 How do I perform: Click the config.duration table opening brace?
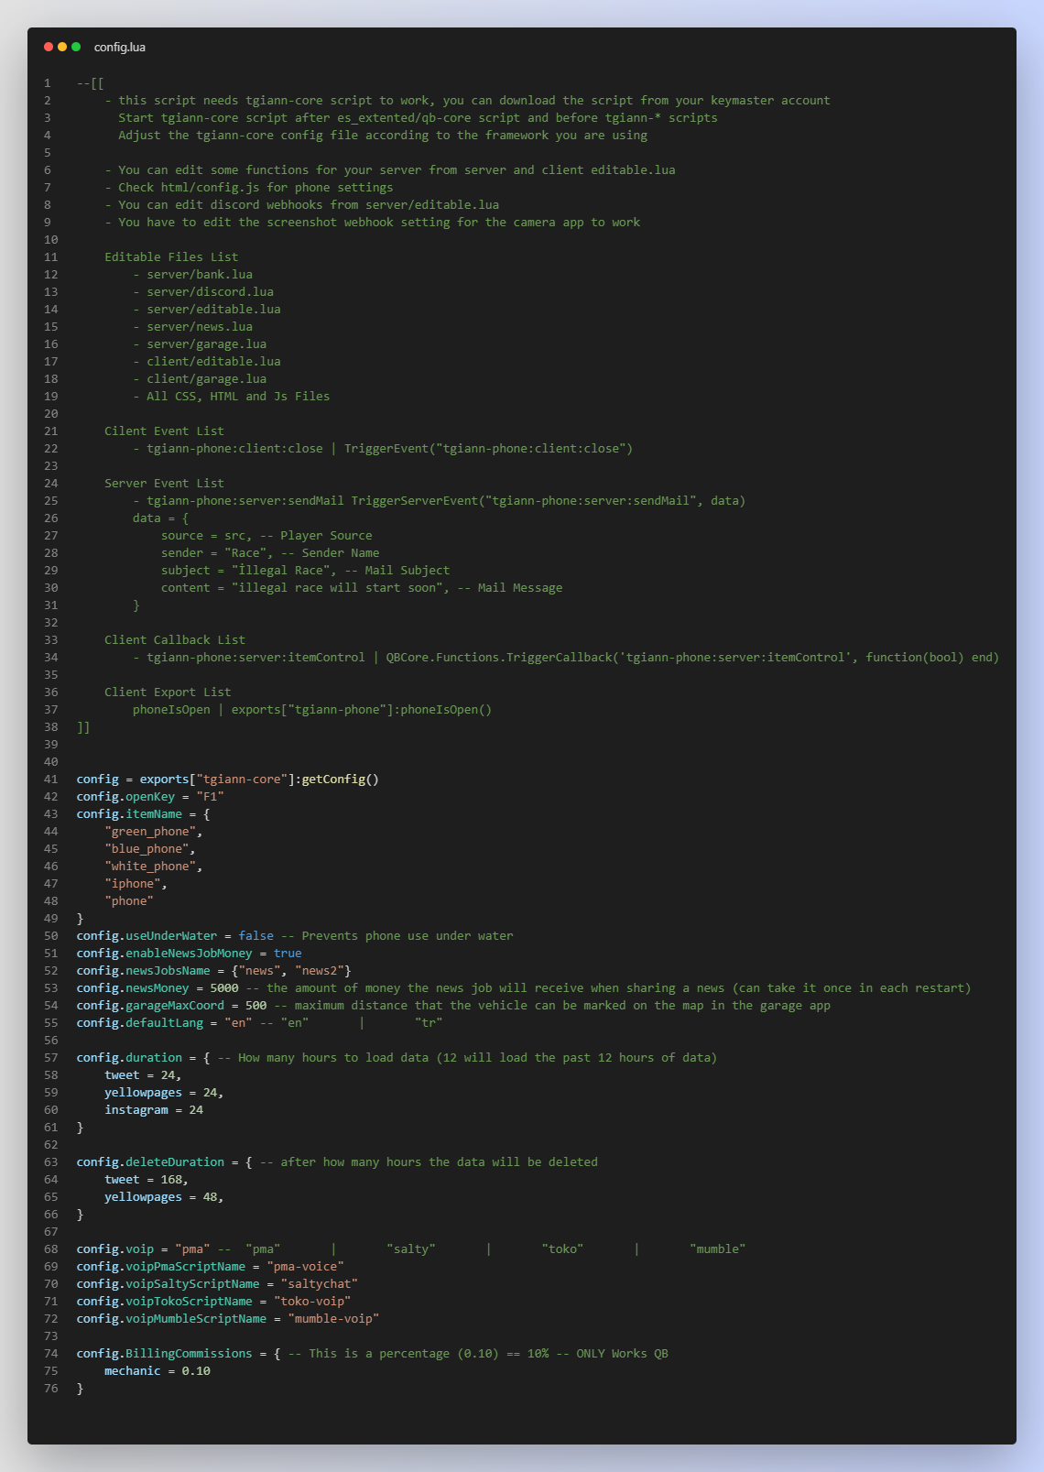point(207,1058)
